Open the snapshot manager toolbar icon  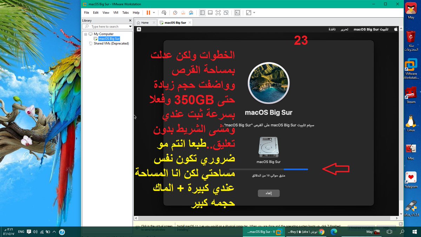pos(191,13)
